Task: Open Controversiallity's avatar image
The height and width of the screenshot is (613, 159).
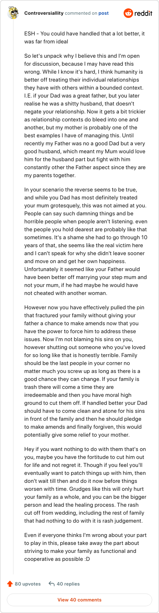Action: (13, 13)
